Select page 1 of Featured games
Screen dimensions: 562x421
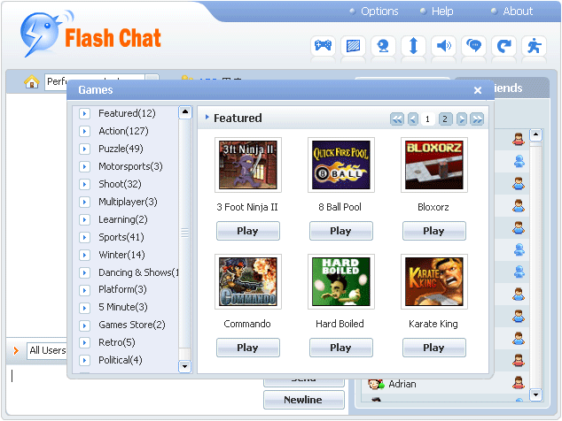(x=427, y=119)
